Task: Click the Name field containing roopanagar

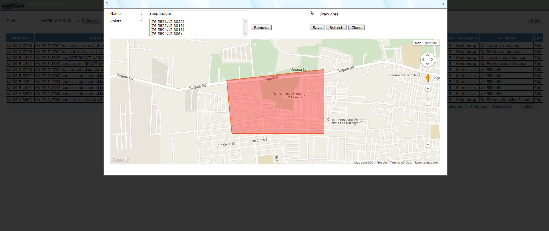Action: (198, 13)
